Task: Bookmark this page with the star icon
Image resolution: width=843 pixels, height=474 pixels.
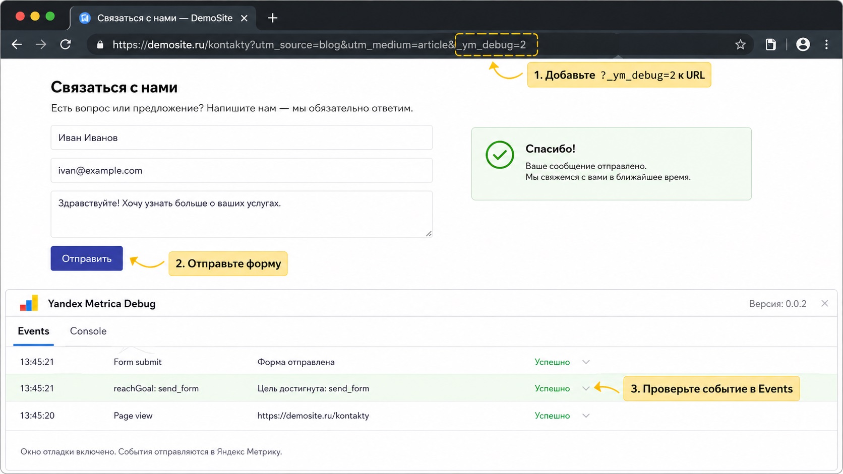Action: (x=740, y=44)
